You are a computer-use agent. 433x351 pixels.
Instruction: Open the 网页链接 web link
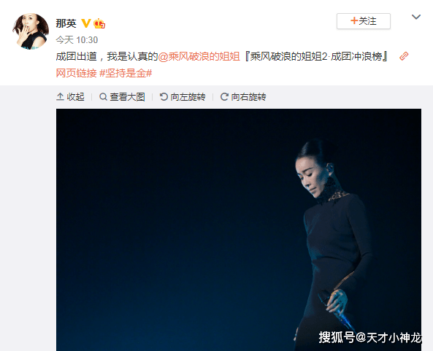(76, 74)
